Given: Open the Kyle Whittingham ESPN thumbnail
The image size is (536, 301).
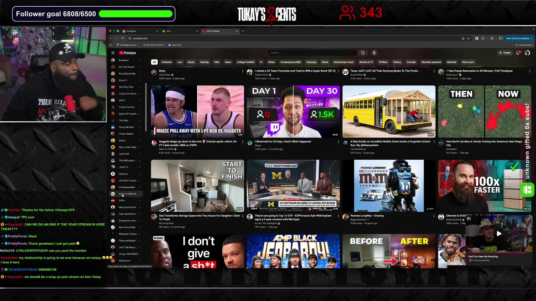Looking at the screenshot, I should pyautogui.click(x=293, y=186).
